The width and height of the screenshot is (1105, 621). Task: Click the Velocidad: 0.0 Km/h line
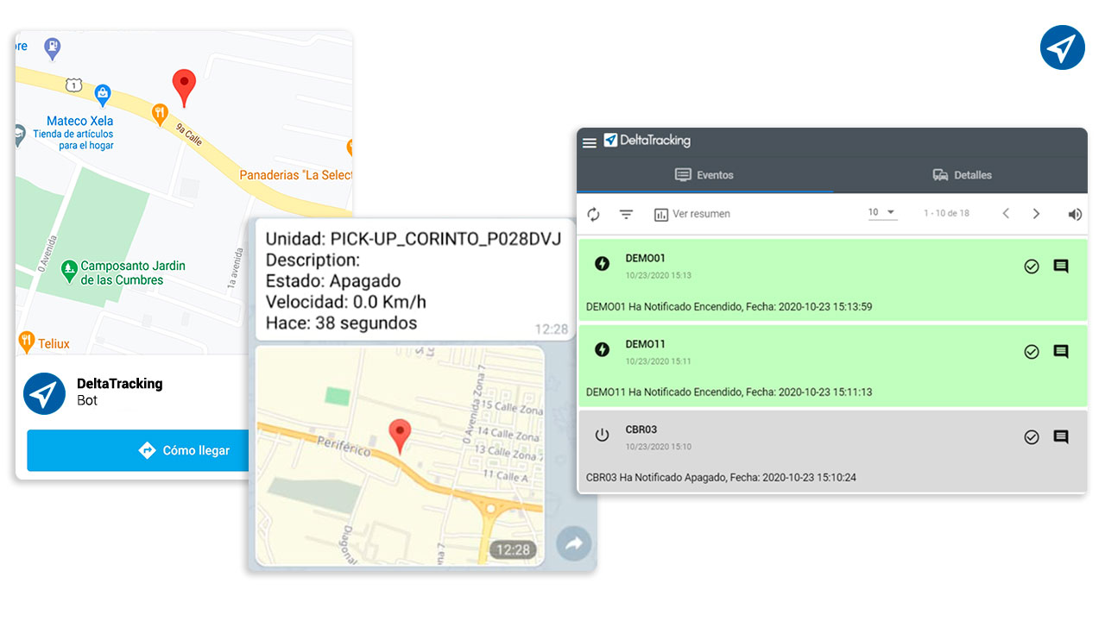point(345,302)
